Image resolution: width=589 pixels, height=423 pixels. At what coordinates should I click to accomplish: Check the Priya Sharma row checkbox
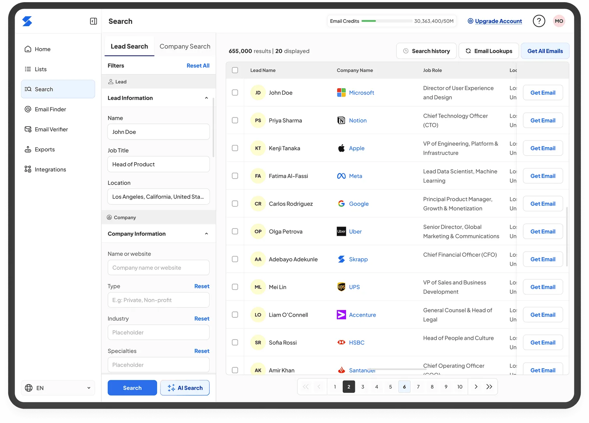(x=235, y=120)
